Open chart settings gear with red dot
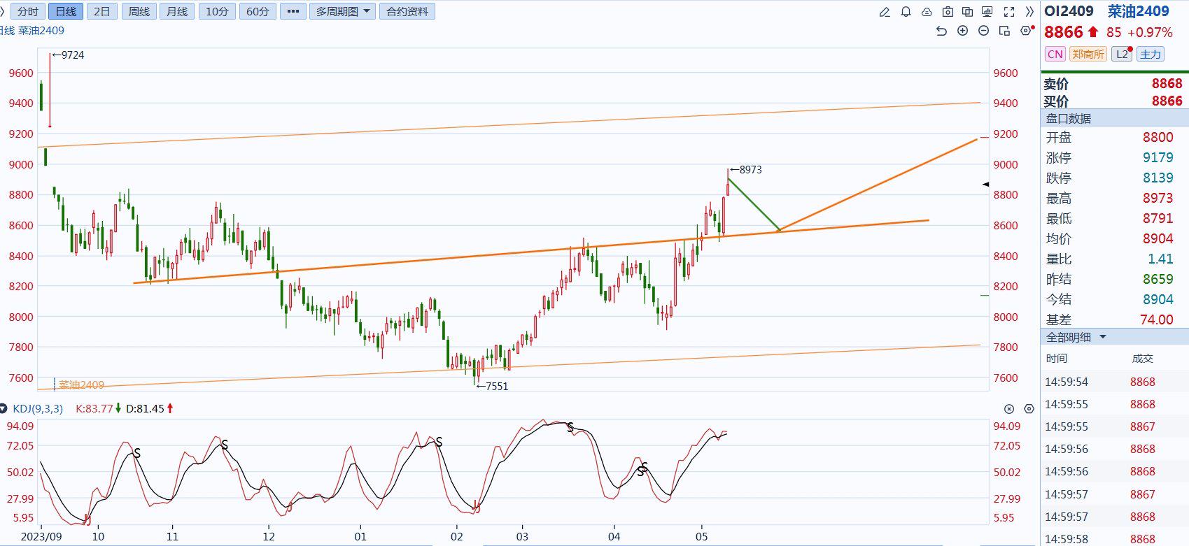Image resolution: width=1189 pixels, height=546 pixels. point(1026,31)
